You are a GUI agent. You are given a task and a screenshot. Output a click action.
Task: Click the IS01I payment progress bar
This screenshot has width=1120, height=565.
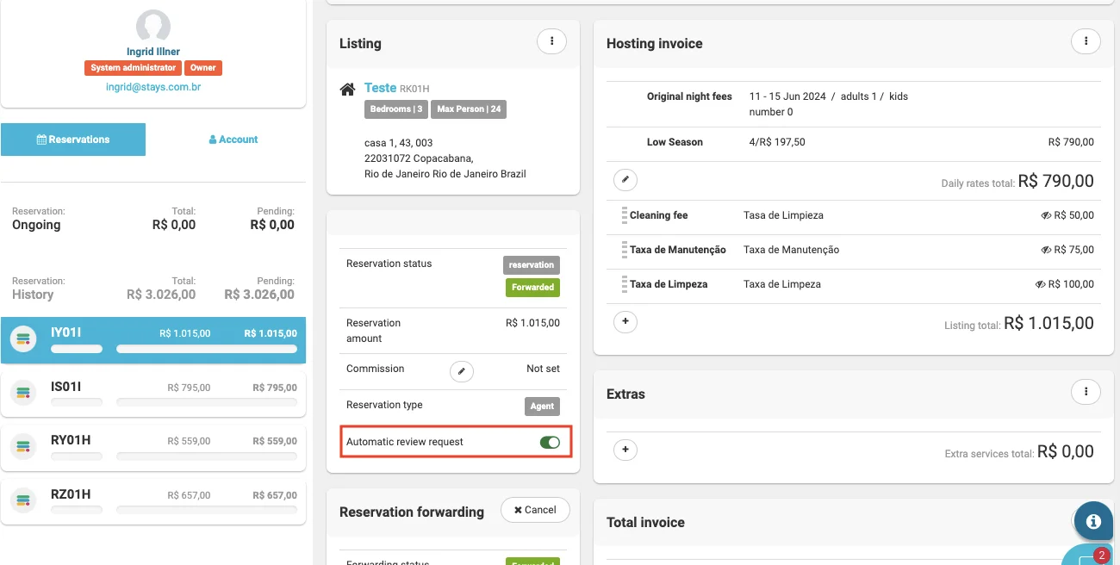(x=206, y=402)
